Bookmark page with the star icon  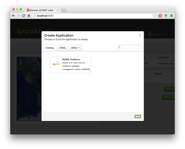(x=154, y=16)
